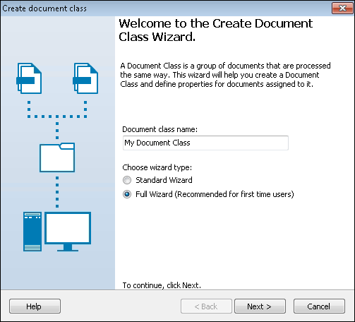
Task: Select the Full Wizard radio button
Action: (x=127, y=194)
